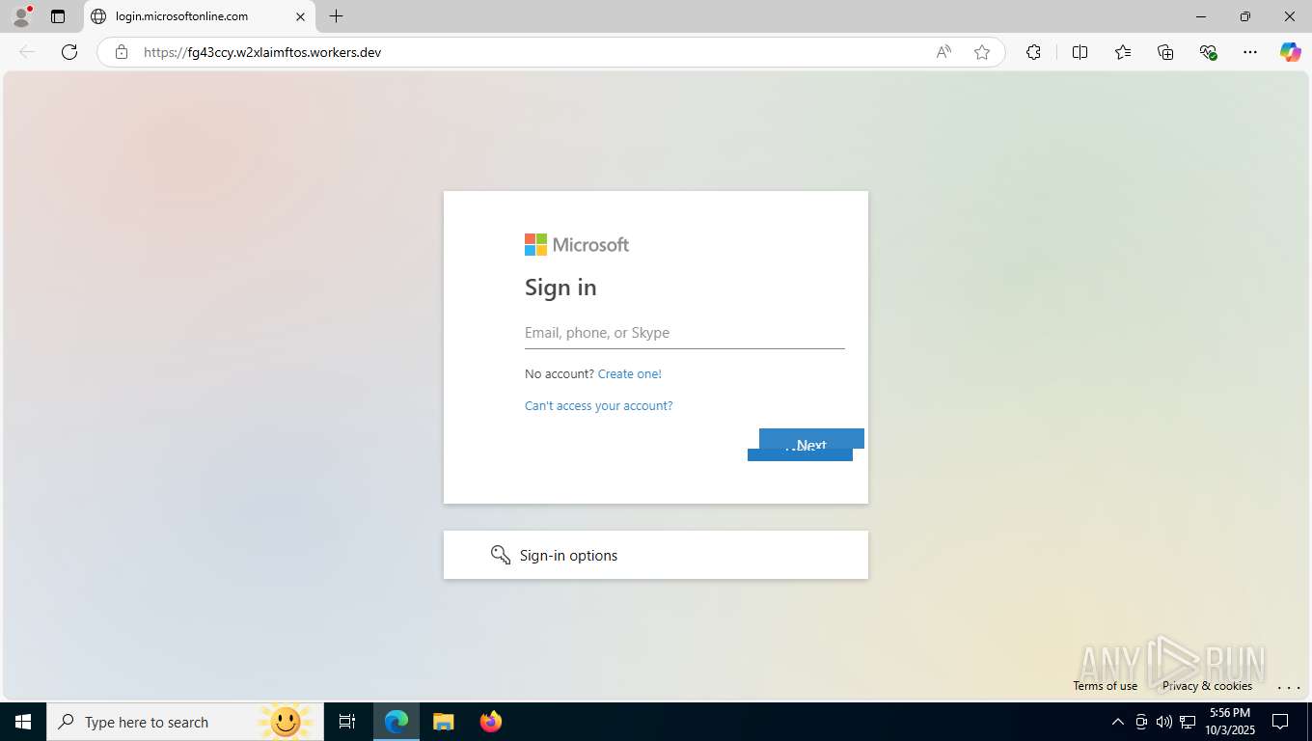
Task: Launch the Copilot sidebar
Action: [1291, 52]
